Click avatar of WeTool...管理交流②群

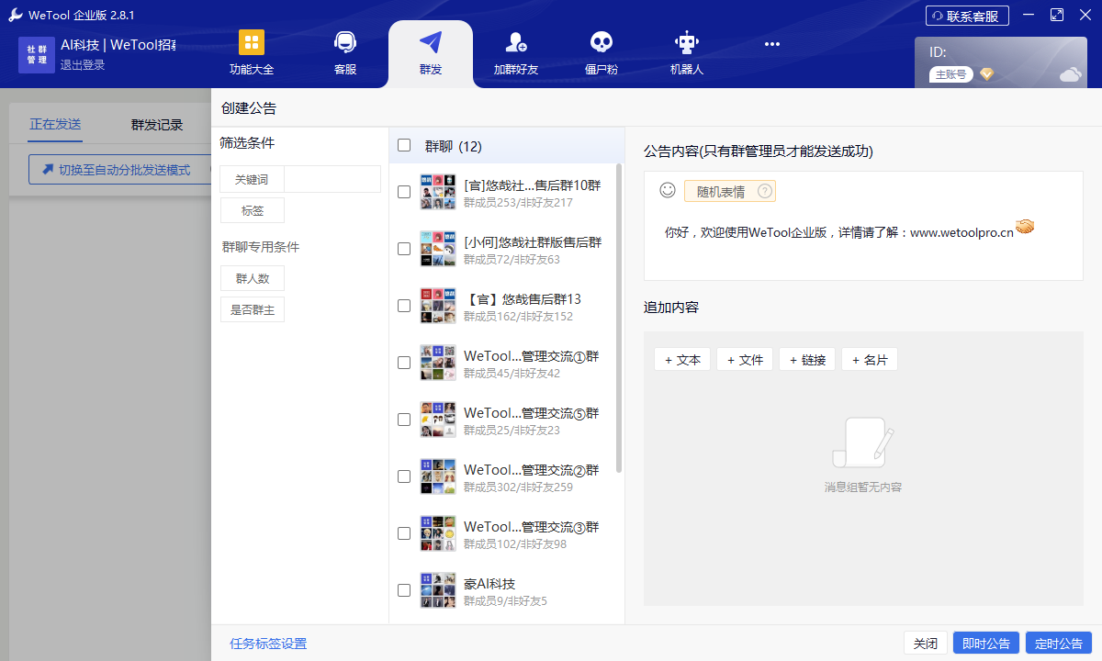pyautogui.click(x=438, y=476)
